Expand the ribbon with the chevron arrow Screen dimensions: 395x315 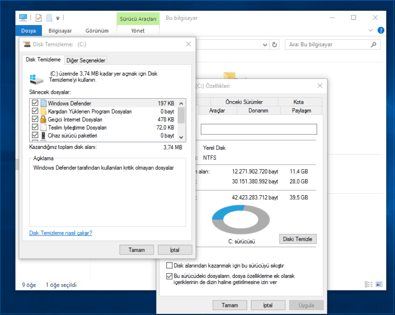370,30
